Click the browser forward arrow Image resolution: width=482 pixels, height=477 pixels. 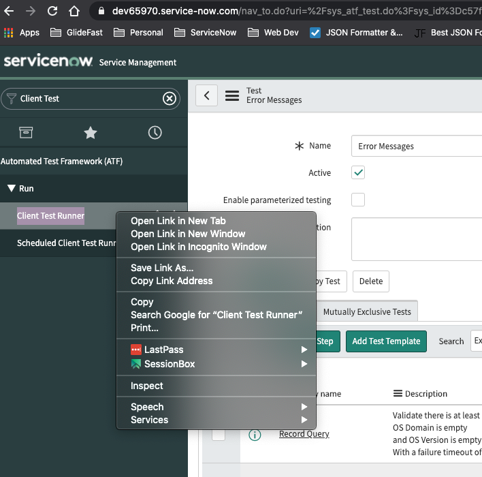point(31,11)
